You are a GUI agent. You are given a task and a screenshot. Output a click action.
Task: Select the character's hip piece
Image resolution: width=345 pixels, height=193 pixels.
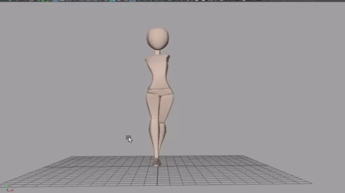coord(160,92)
